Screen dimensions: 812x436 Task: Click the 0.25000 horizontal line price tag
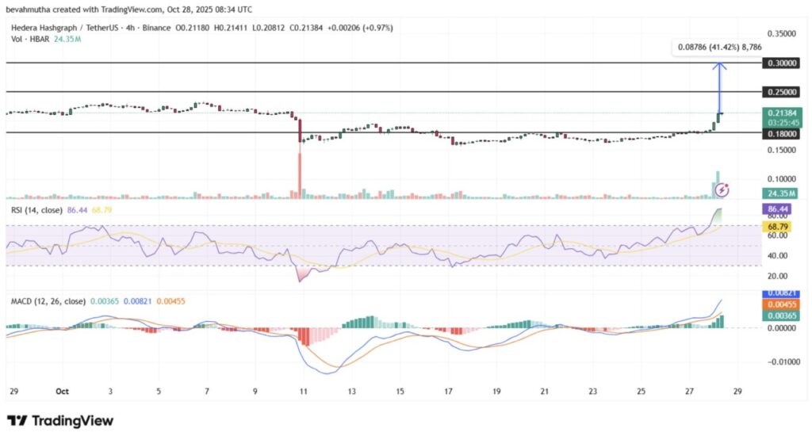click(780, 92)
